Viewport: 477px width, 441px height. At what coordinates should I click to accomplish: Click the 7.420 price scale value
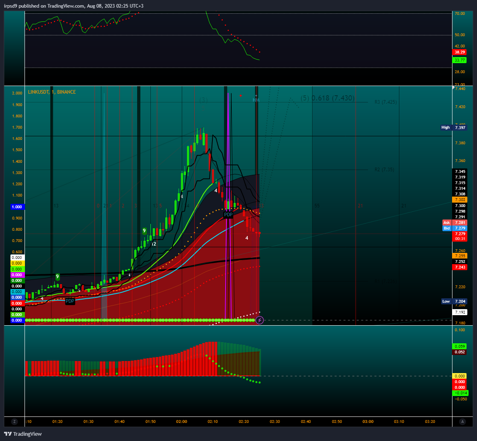[x=460, y=107]
